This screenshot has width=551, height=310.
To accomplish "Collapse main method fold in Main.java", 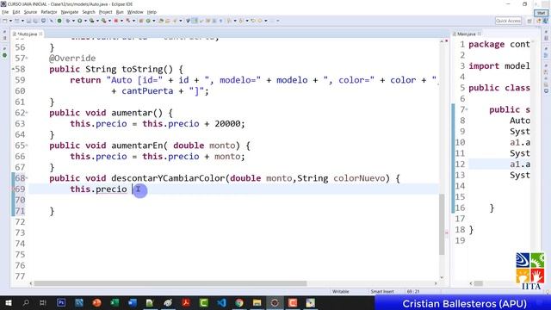I will pos(467,109).
